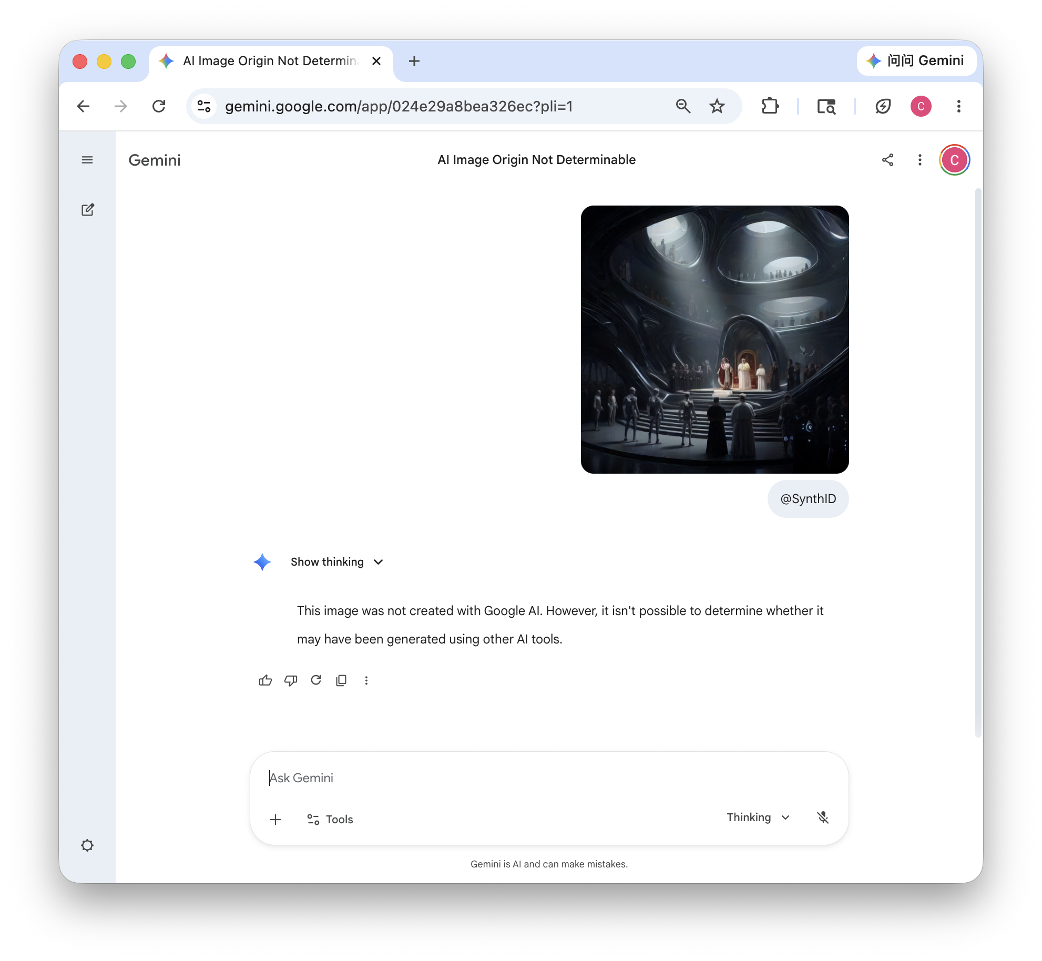The image size is (1042, 961).
Task: Click the Gemini sparkle icon beside response
Action: [262, 562]
